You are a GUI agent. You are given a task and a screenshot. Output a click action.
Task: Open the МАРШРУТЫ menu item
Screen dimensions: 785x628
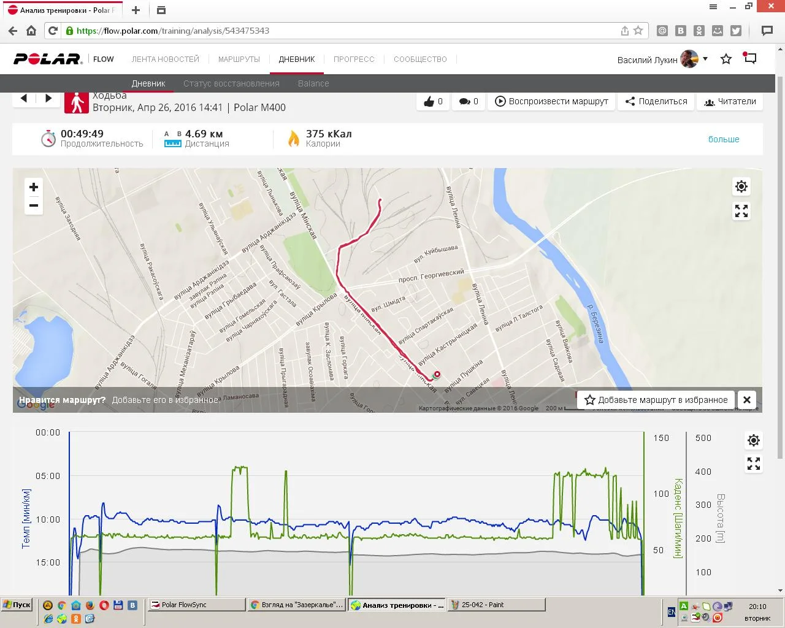click(239, 59)
